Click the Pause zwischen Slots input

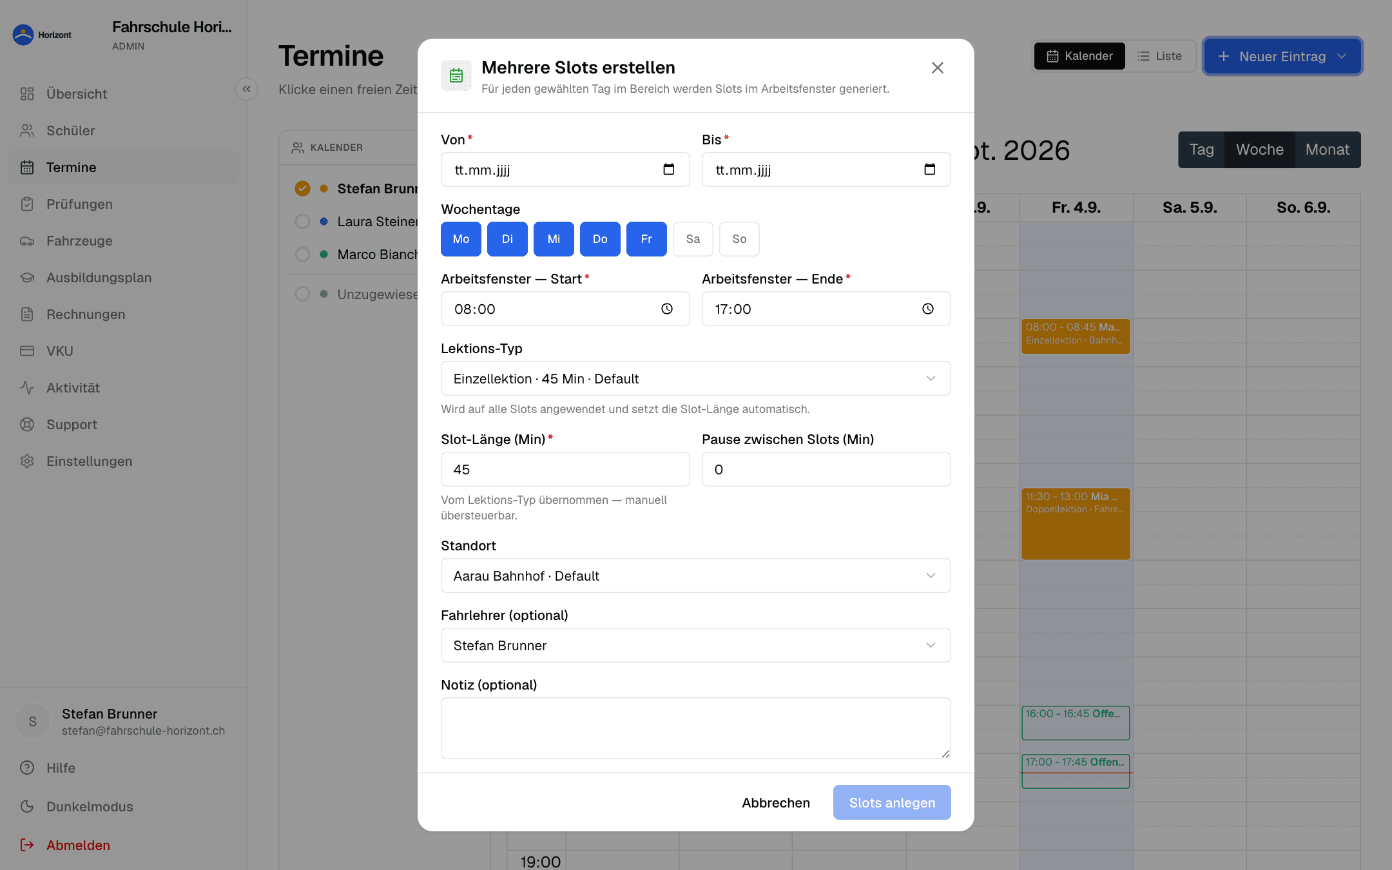pyautogui.click(x=826, y=469)
